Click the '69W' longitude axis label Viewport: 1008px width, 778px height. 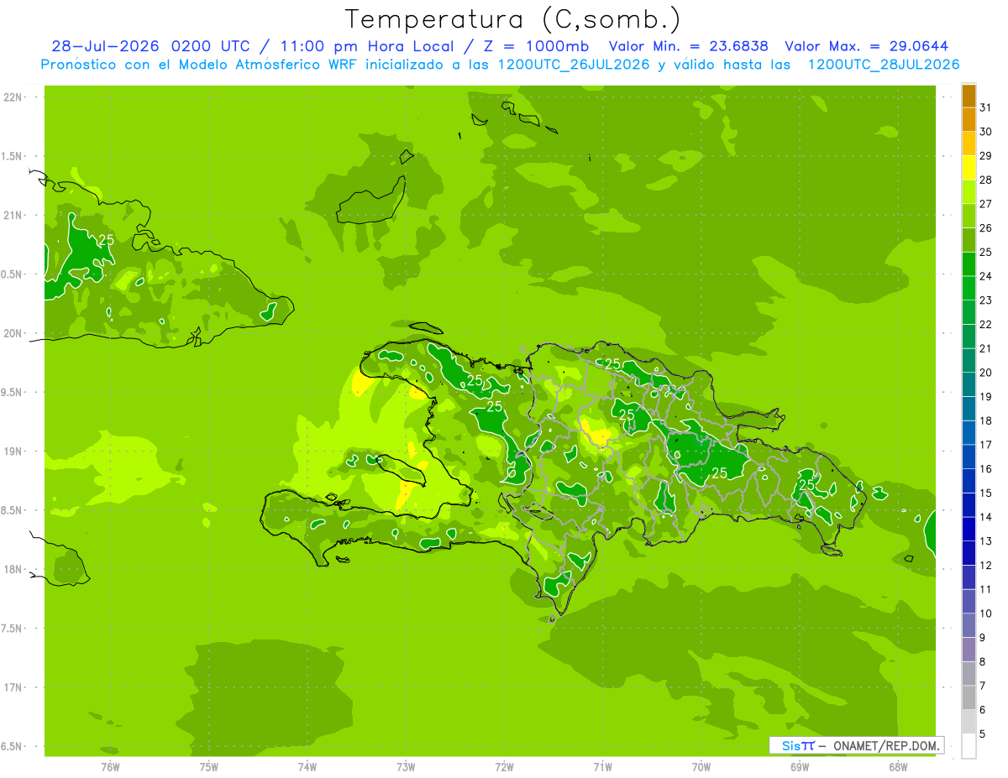click(x=800, y=767)
